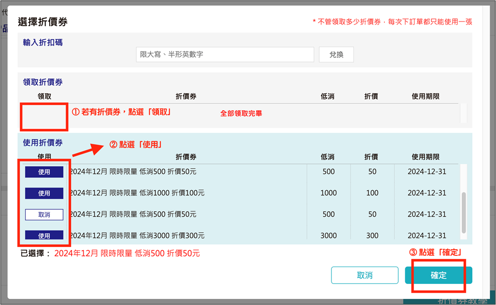This screenshot has width=496, height=305.
Task: Click 領取 column header in claim section
Action: click(x=45, y=96)
